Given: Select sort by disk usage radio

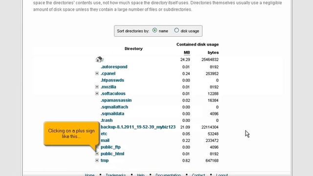Looking at the screenshot, I should coord(177,30).
